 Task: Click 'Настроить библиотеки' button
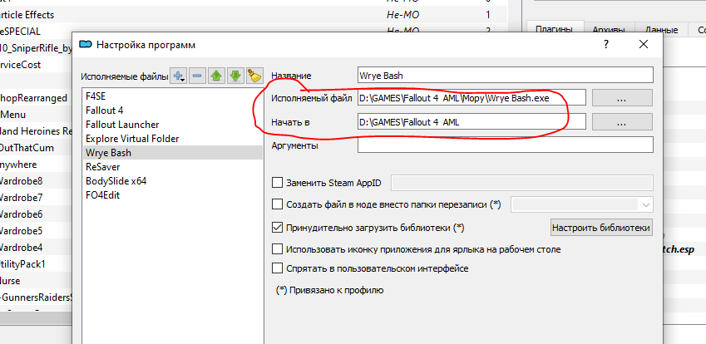[601, 227]
